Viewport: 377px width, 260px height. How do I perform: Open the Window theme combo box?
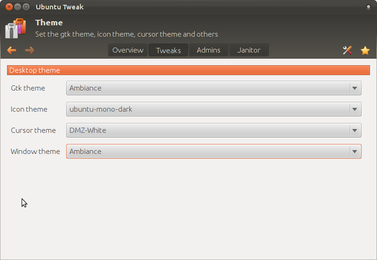pos(214,152)
